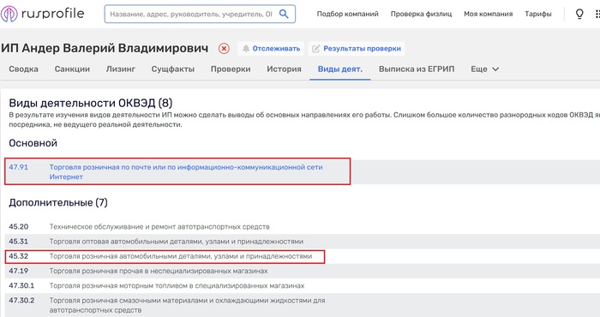This screenshot has height=317, width=600.
Task: Click the Результаты проверки button
Action: 357,49
